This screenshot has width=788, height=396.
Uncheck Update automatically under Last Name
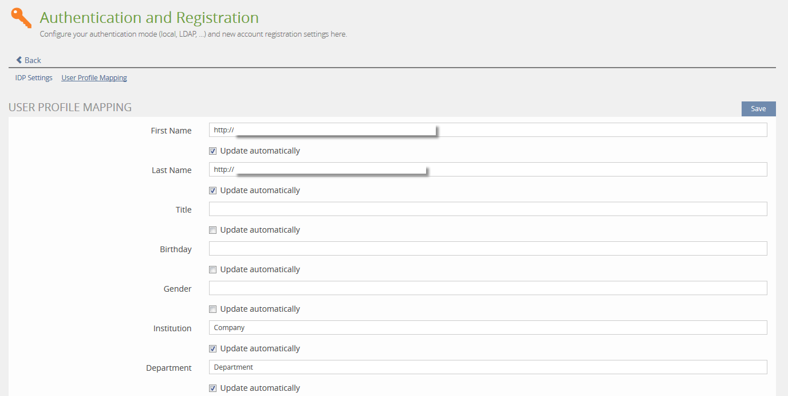pyautogui.click(x=213, y=191)
